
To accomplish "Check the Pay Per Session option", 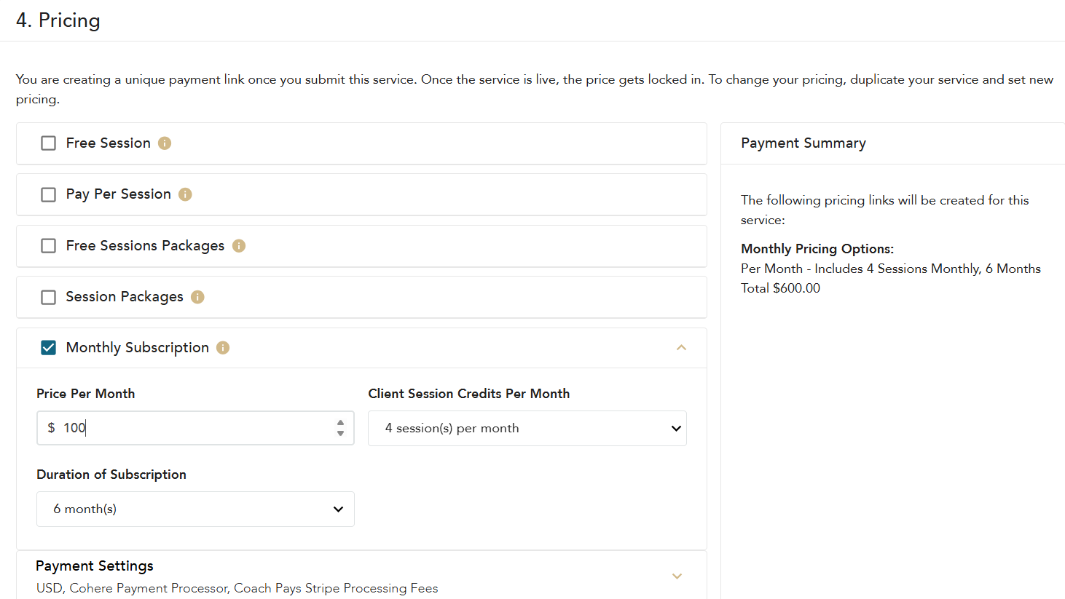I will tap(49, 194).
